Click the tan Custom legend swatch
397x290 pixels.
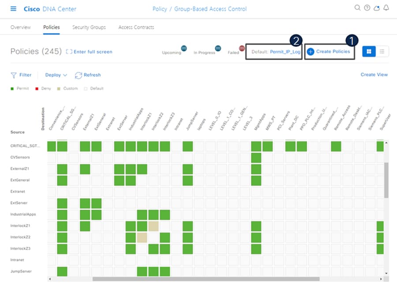tap(59, 89)
